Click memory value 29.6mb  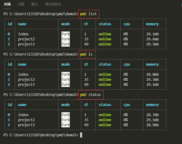point(152,39)
